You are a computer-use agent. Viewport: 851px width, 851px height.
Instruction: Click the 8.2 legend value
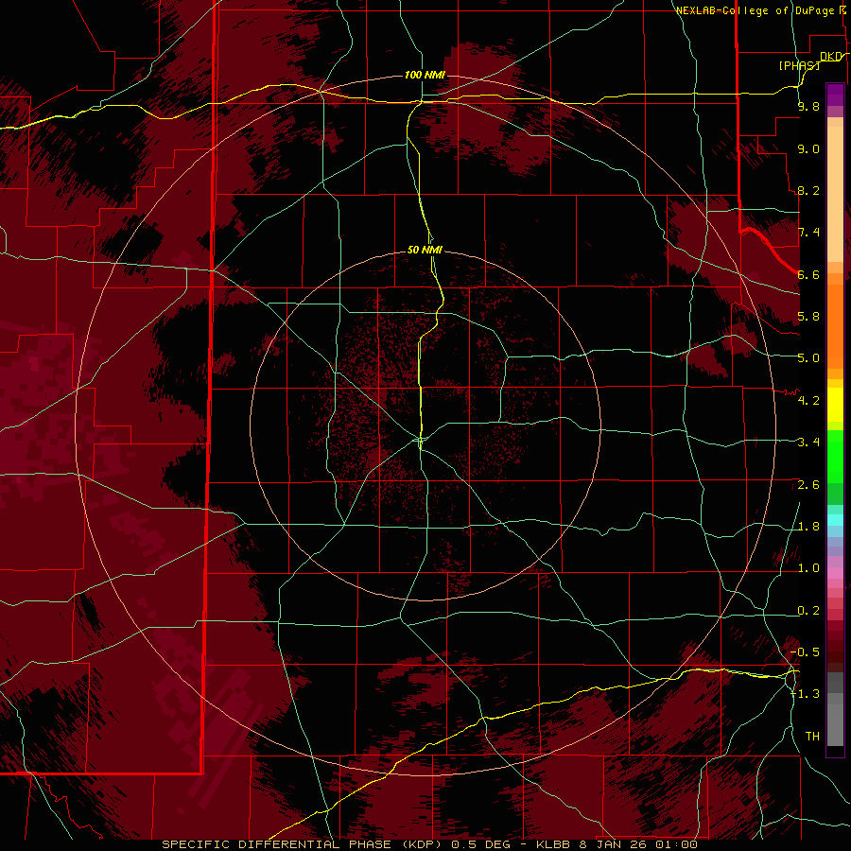click(x=808, y=190)
